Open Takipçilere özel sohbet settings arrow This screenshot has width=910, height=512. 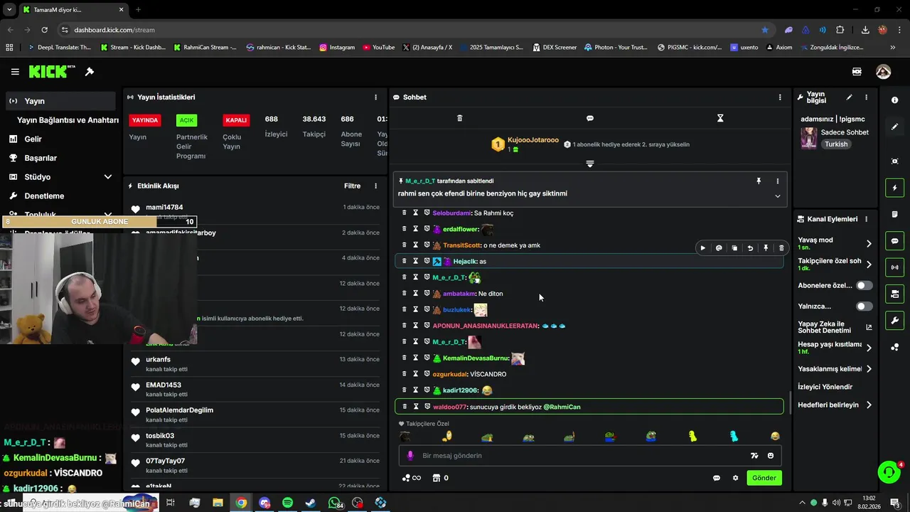click(x=869, y=265)
